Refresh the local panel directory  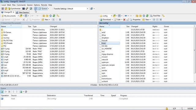tap(54, 16)
